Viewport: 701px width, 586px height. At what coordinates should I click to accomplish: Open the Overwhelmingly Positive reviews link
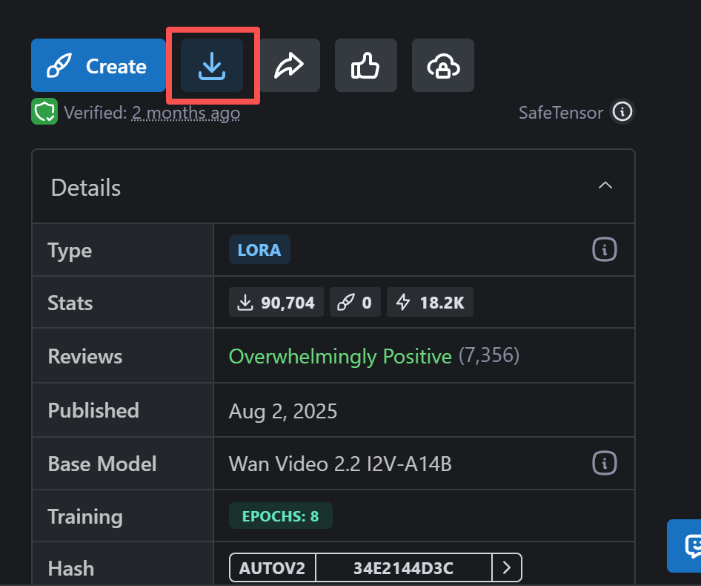pos(340,356)
